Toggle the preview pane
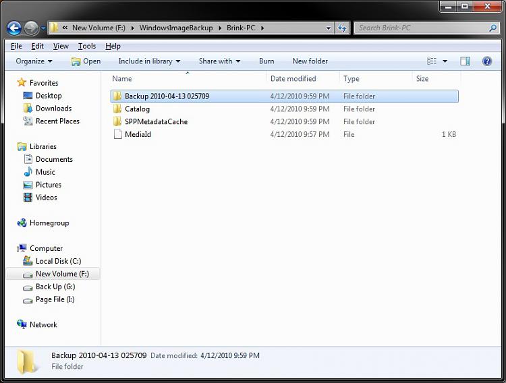 pos(465,61)
